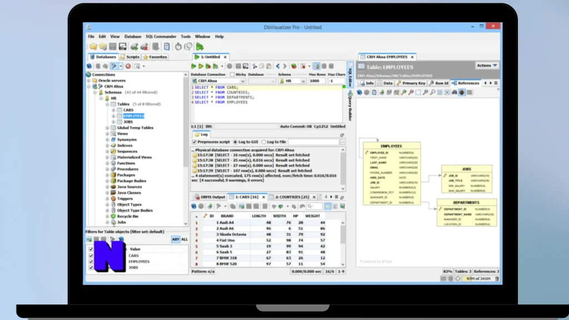Click the paste clipboard icon in editor toolbar
Image resolution: width=569 pixels, height=320 pixels.
(x=269, y=67)
